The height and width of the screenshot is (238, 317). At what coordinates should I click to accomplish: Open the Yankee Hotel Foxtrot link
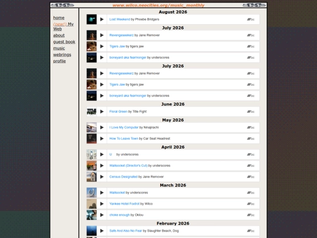[x=124, y=204]
